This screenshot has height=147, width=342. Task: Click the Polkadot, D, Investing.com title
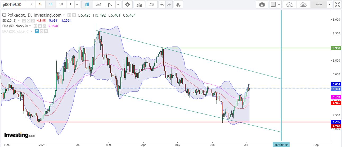pyautogui.click(x=34, y=15)
